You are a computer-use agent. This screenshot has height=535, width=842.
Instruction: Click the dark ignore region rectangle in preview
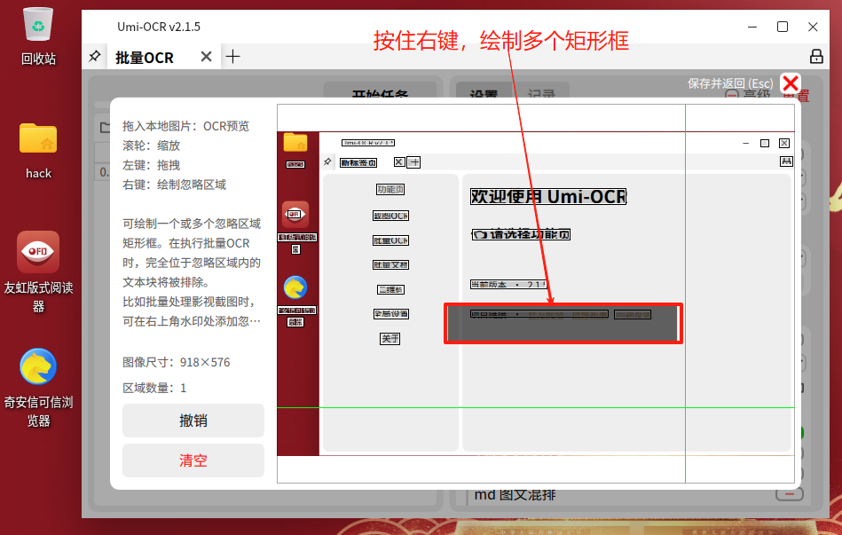click(563, 323)
